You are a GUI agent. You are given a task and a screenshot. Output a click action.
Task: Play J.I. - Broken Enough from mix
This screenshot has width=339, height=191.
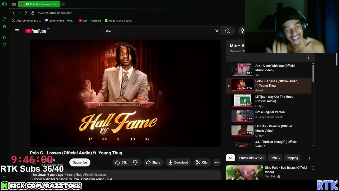click(269, 143)
